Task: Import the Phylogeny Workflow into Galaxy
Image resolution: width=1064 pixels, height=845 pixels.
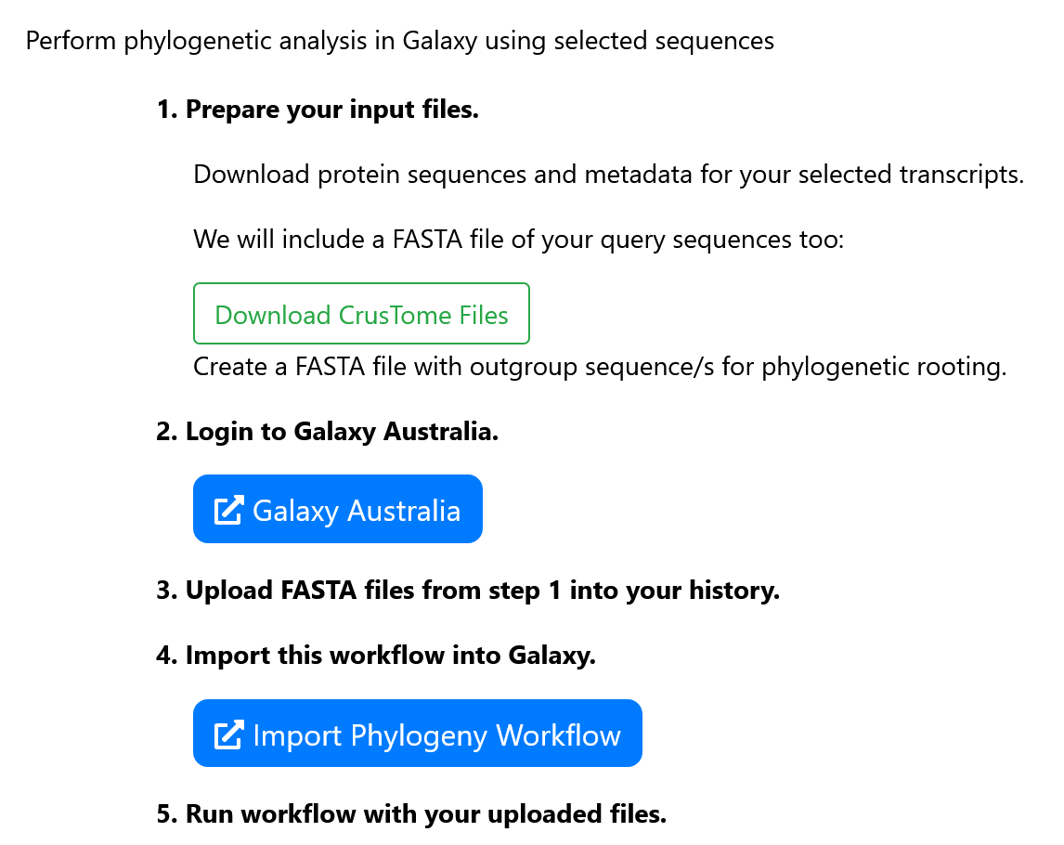Action: click(x=417, y=733)
